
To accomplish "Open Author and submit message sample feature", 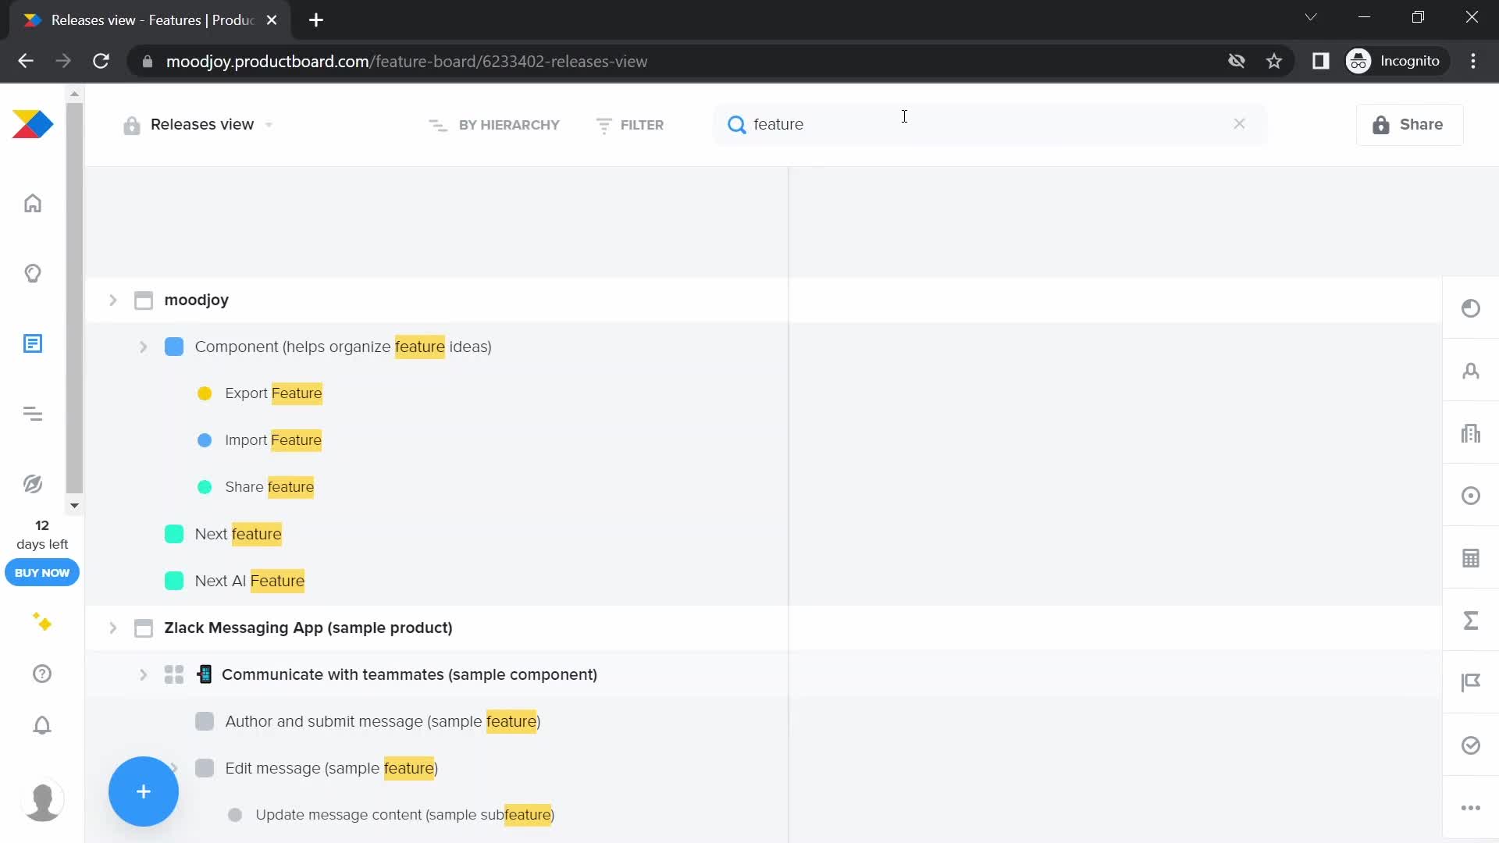I will click(383, 721).
